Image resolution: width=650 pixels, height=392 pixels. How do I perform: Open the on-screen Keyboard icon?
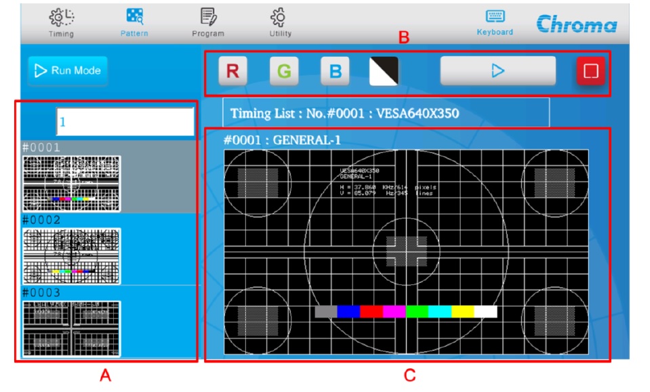pos(495,17)
